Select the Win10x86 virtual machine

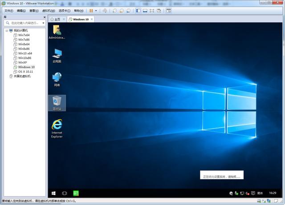click(24, 58)
